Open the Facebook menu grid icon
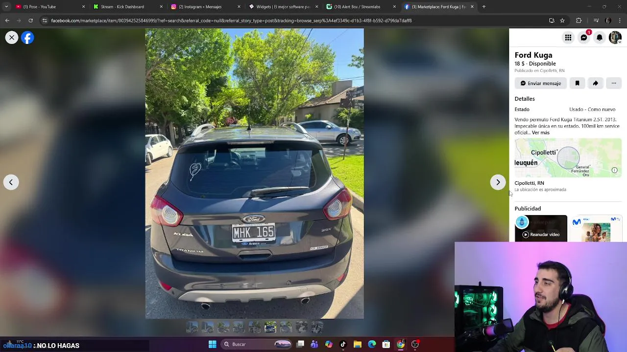Image resolution: width=627 pixels, height=352 pixels. 568,38
